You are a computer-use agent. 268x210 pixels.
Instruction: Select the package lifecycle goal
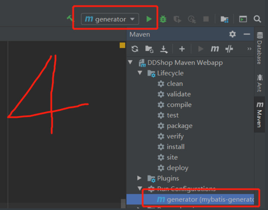179,126
